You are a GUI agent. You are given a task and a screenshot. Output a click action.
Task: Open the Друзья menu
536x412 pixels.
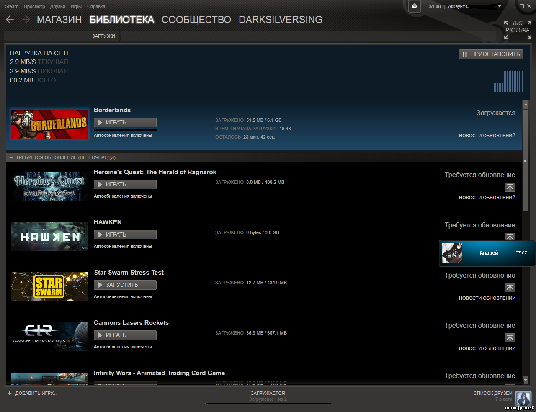(58, 6)
